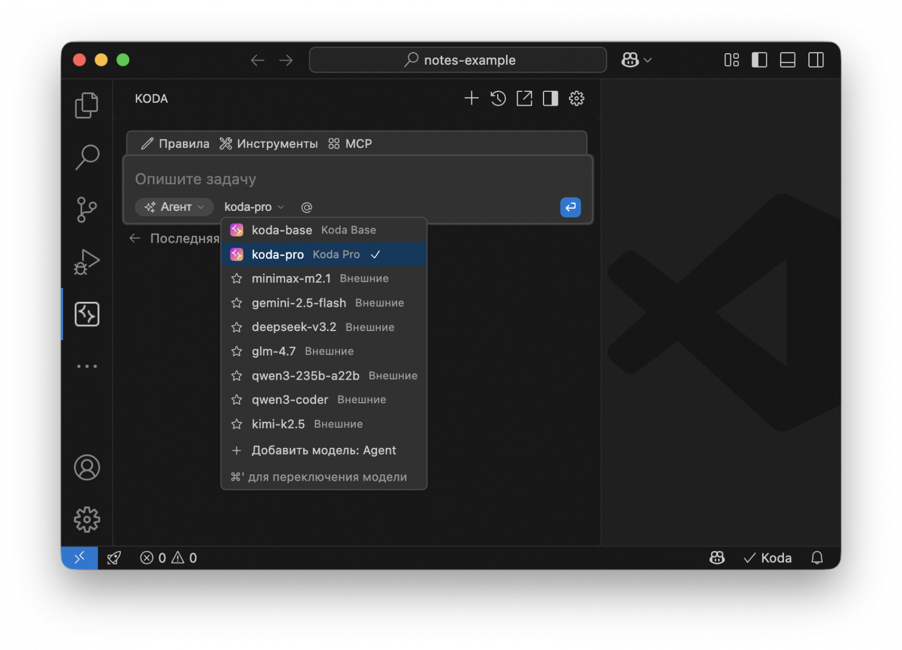
Task: Collapse the koda-pro model selector
Action: point(254,207)
